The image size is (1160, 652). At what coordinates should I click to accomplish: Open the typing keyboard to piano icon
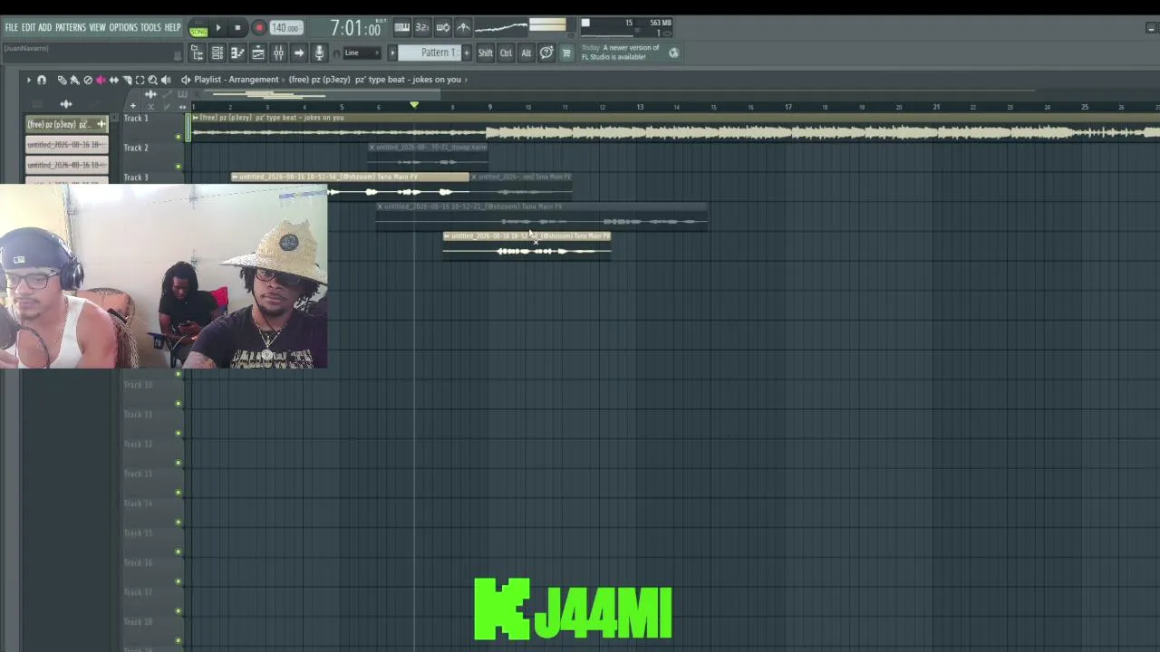coord(401,27)
